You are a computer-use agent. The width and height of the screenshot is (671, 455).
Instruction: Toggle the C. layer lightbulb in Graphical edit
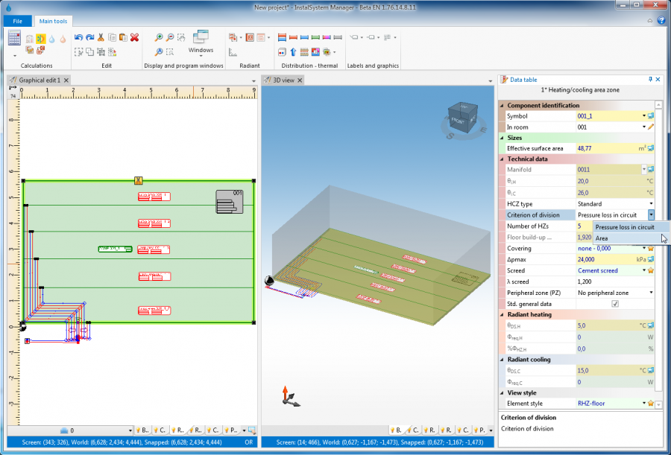(160, 430)
